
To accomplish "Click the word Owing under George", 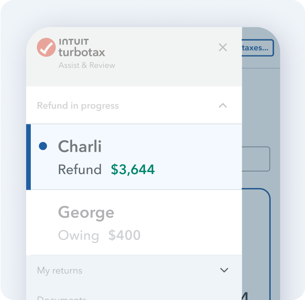I will 78,235.
